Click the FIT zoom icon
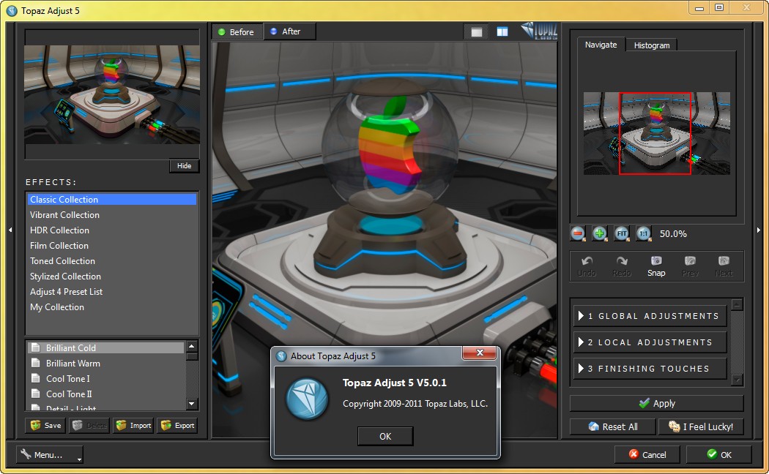The width and height of the screenshot is (769, 474). 622,233
